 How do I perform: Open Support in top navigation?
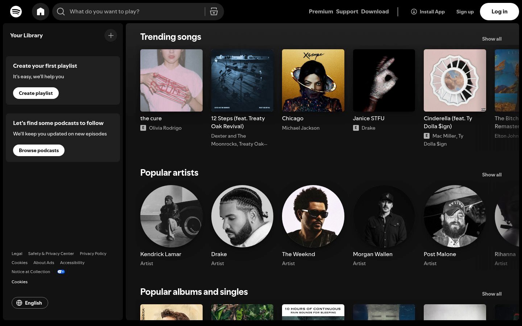tap(347, 12)
